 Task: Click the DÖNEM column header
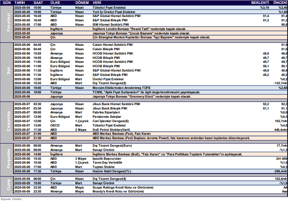click(82, 3)
